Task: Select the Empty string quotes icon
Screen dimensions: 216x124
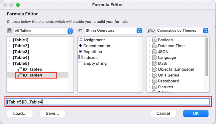Action: (80, 62)
